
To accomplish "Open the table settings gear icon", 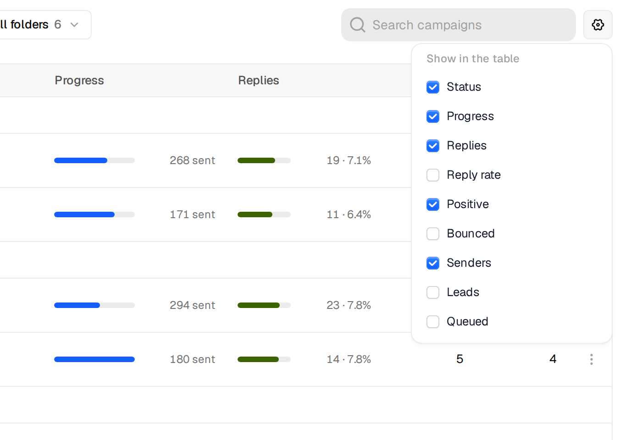I will 598,25.
